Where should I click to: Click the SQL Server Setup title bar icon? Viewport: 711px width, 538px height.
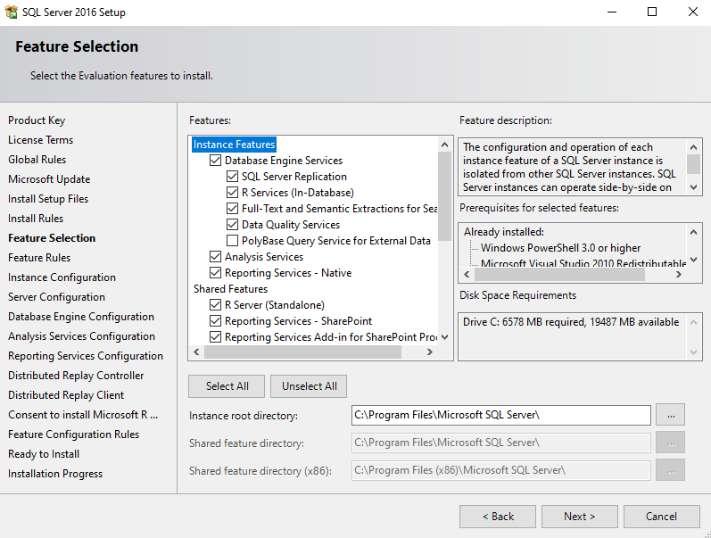[11, 12]
